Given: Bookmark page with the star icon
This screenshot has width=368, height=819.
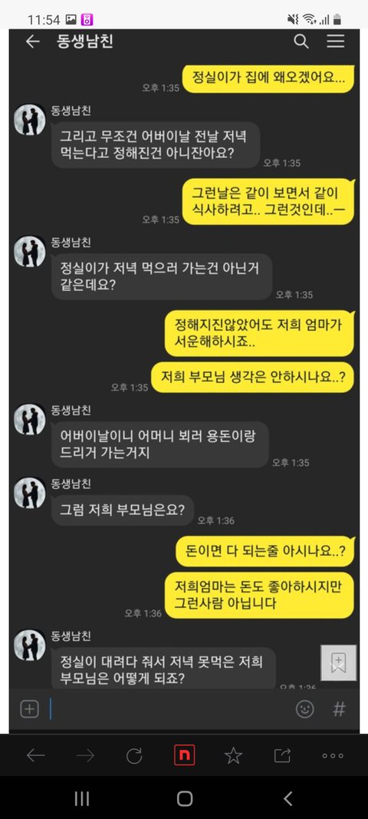Looking at the screenshot, I should (x=233, y=755).
